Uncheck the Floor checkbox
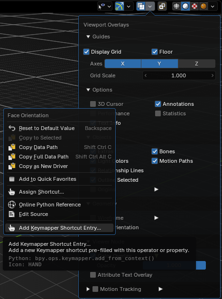222x299 pixels. pos(155,52)
